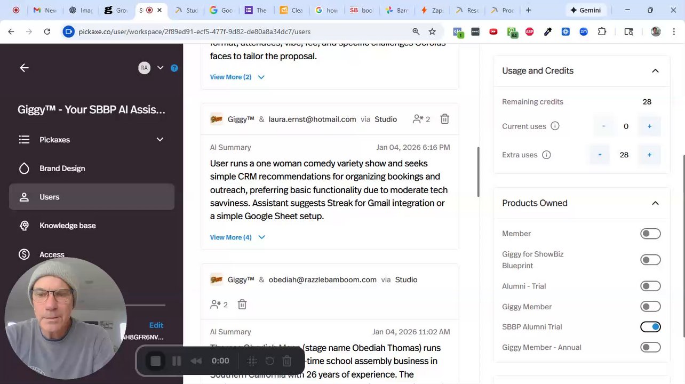Viewport: 685px width, 384px height.
Task: Open Access in the sidebar
Action: (x=92, y=254)
